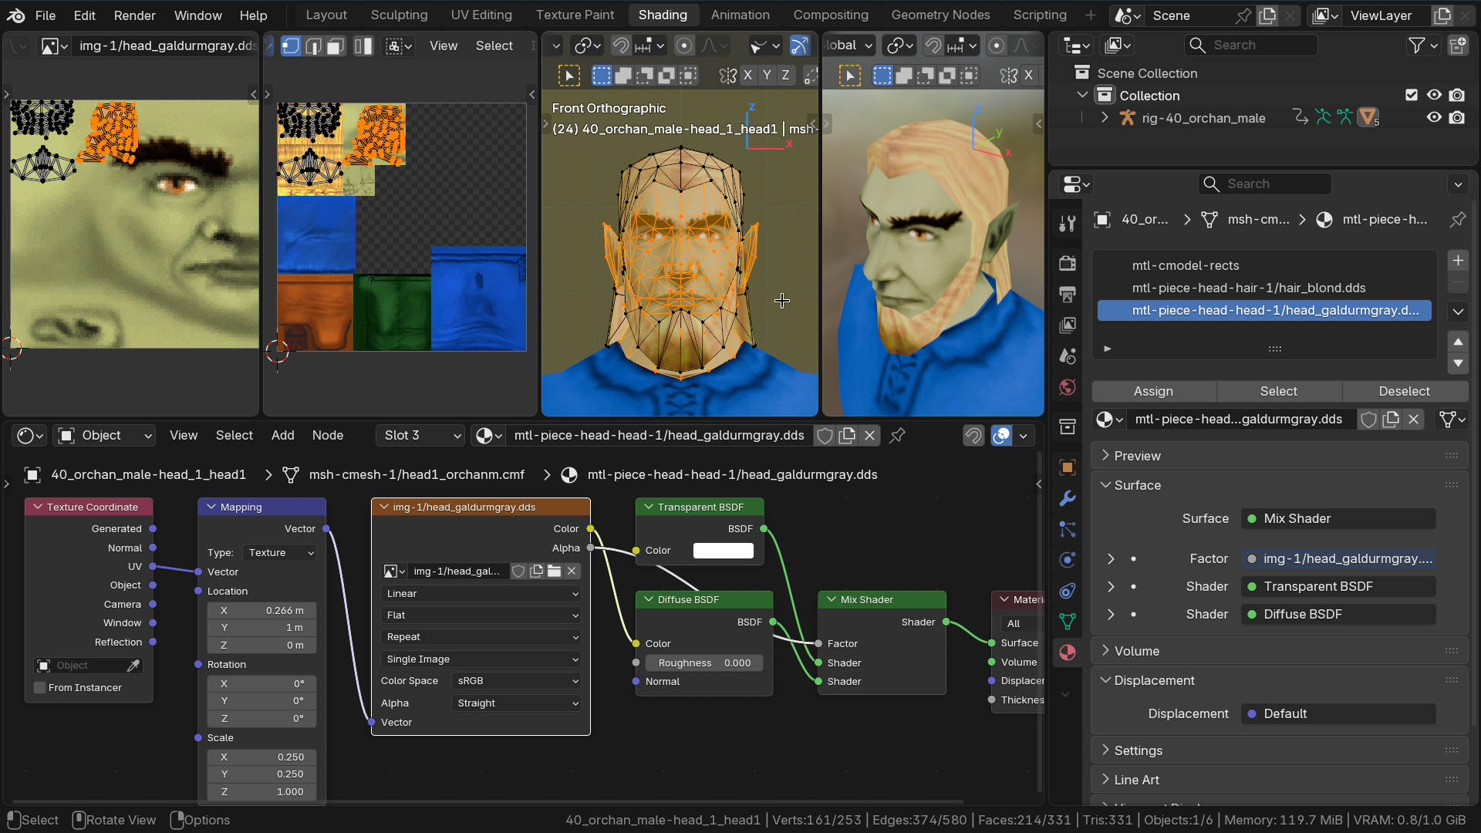Open Color Space sRGB dropdown
This screenshot has height=833, width=1481.
tap(517, 681)
